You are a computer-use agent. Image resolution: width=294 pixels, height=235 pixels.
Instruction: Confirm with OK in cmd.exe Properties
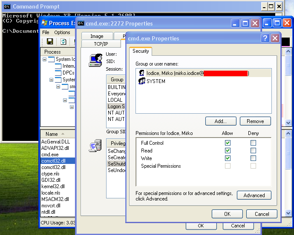click(227, 214)
